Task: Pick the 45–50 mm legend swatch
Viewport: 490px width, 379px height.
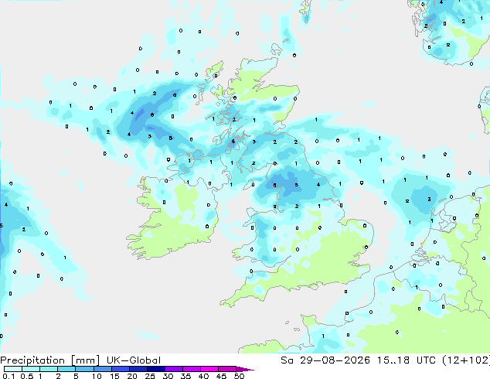Action: point(227,369)
